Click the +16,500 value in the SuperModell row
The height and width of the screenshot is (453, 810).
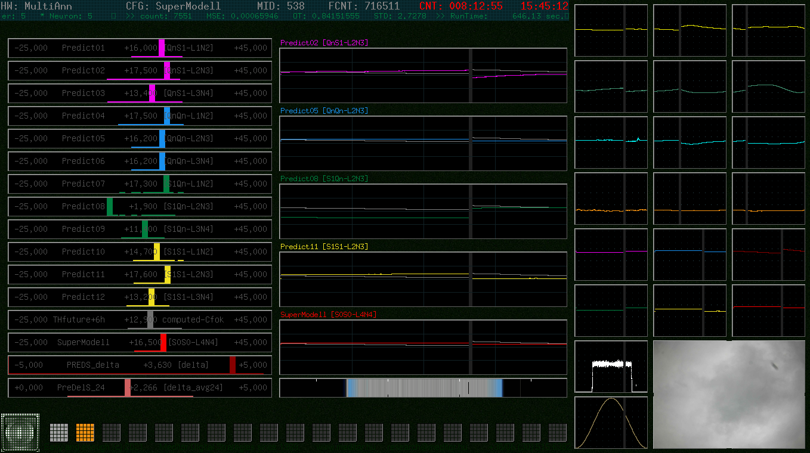pyautogui.click(x=146, y=342)
